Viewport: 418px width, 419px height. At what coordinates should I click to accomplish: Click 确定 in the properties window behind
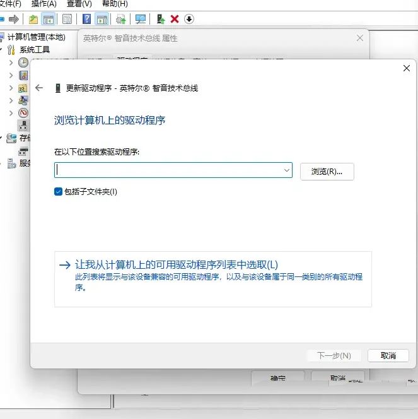click(278, 377)
